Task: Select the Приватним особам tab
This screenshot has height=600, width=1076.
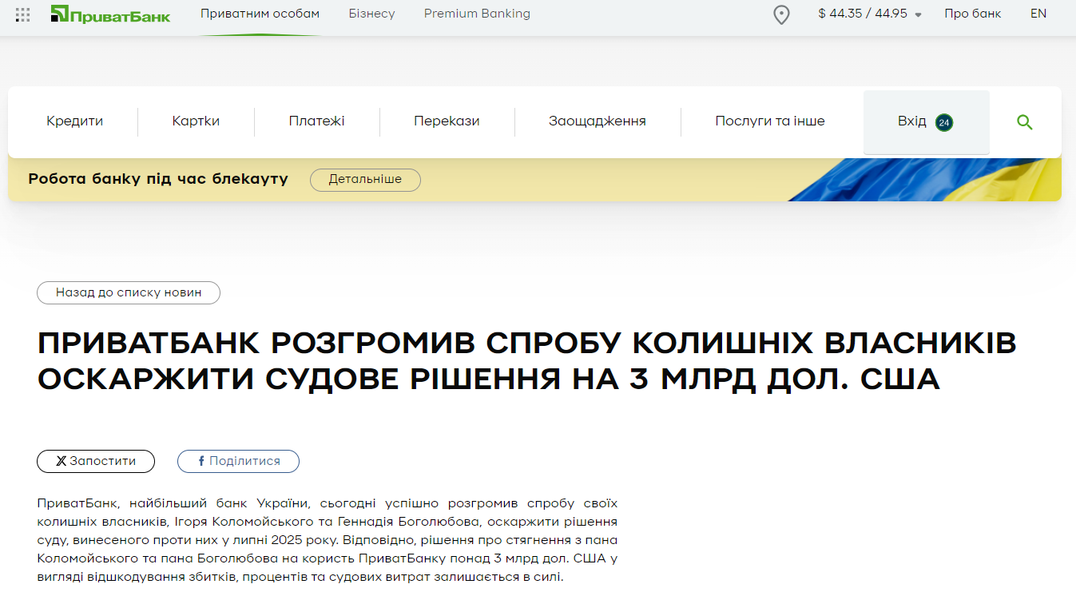Action: (x=260, y=14)
